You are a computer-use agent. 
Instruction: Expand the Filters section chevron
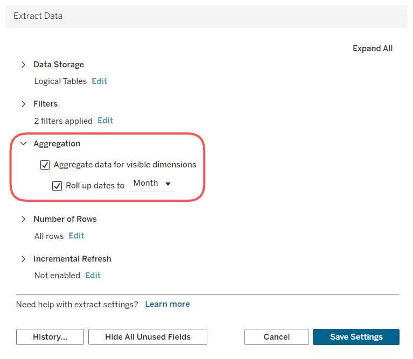pos(24,104)
